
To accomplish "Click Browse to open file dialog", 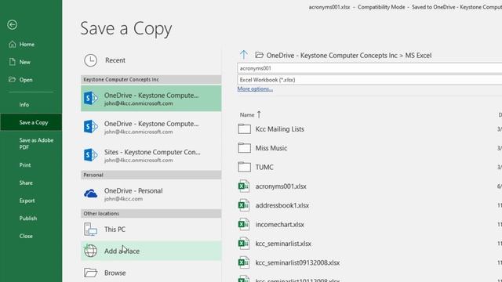I will click(x=151, y=273).
